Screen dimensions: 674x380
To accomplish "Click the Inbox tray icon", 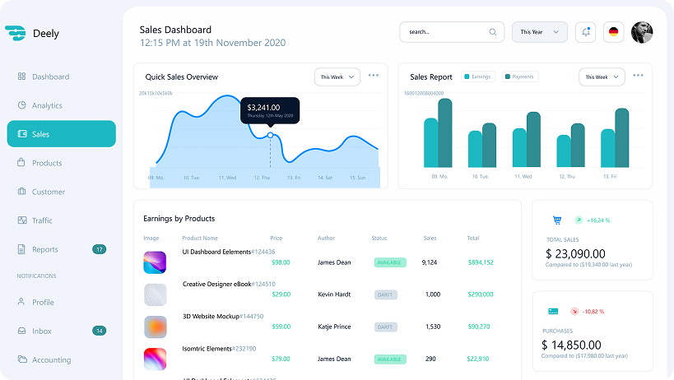I will tap(21, 331).
